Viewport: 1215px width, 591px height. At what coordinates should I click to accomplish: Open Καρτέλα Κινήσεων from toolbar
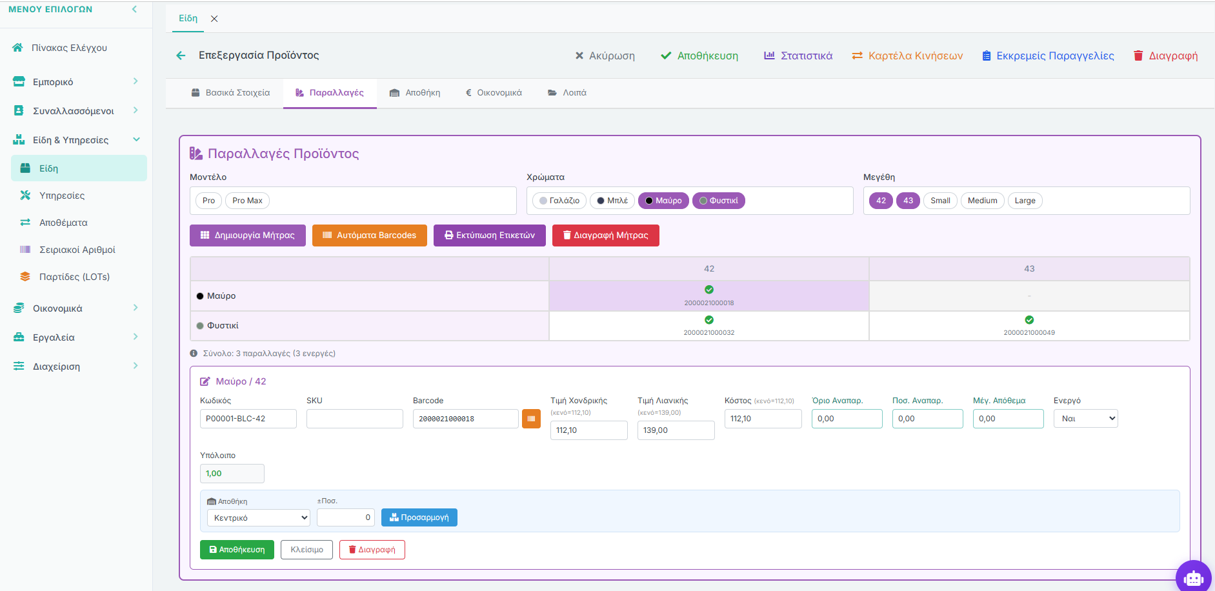[x=907, y=55]
